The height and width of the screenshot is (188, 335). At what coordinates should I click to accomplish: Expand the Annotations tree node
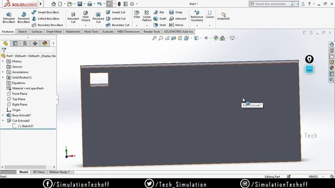[3, 72]
